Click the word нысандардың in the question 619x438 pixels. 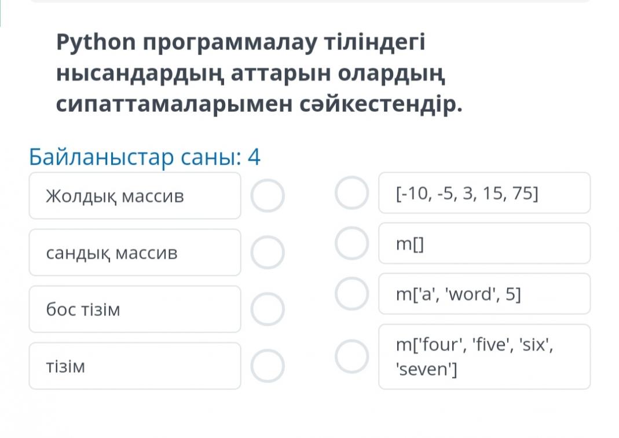click(x=139, y=74)
